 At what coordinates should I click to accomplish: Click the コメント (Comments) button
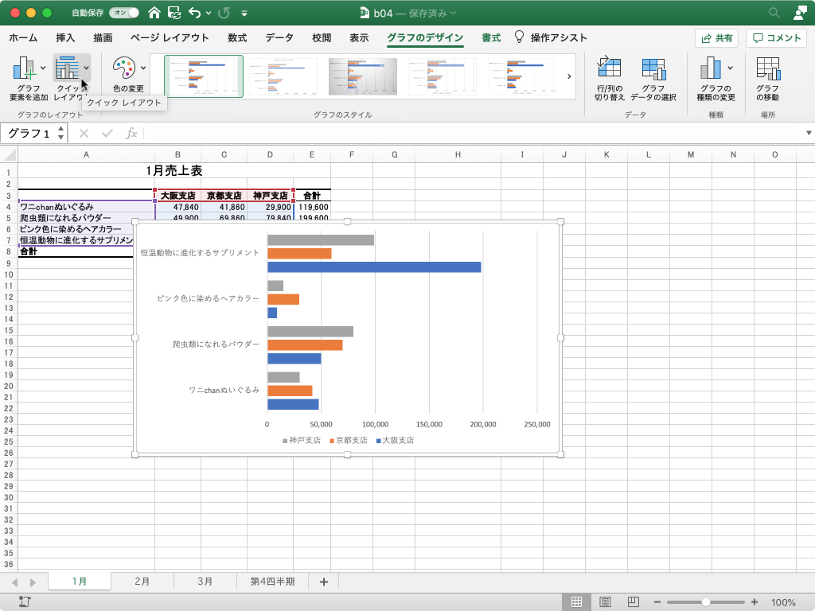pyautogui.click(x=777, y=38)
